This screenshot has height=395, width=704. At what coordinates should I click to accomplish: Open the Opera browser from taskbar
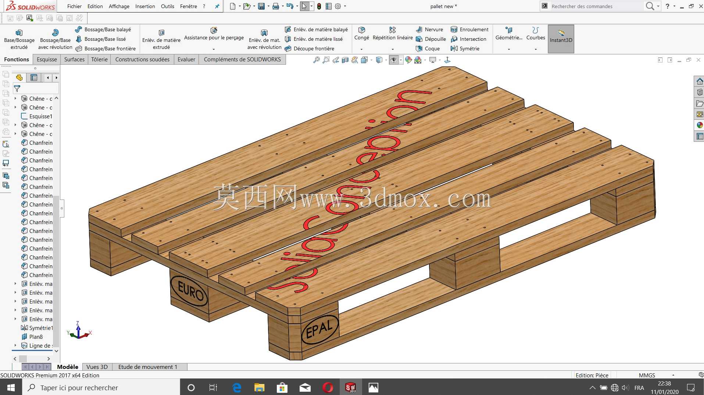(328, 388)
